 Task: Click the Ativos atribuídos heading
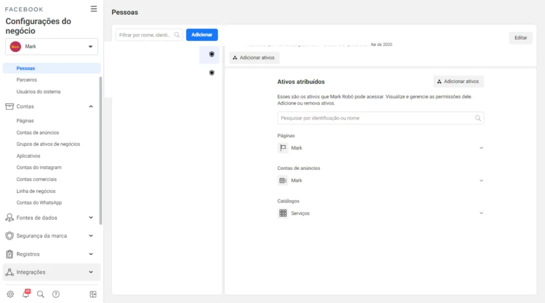click(x=301, y=82)
